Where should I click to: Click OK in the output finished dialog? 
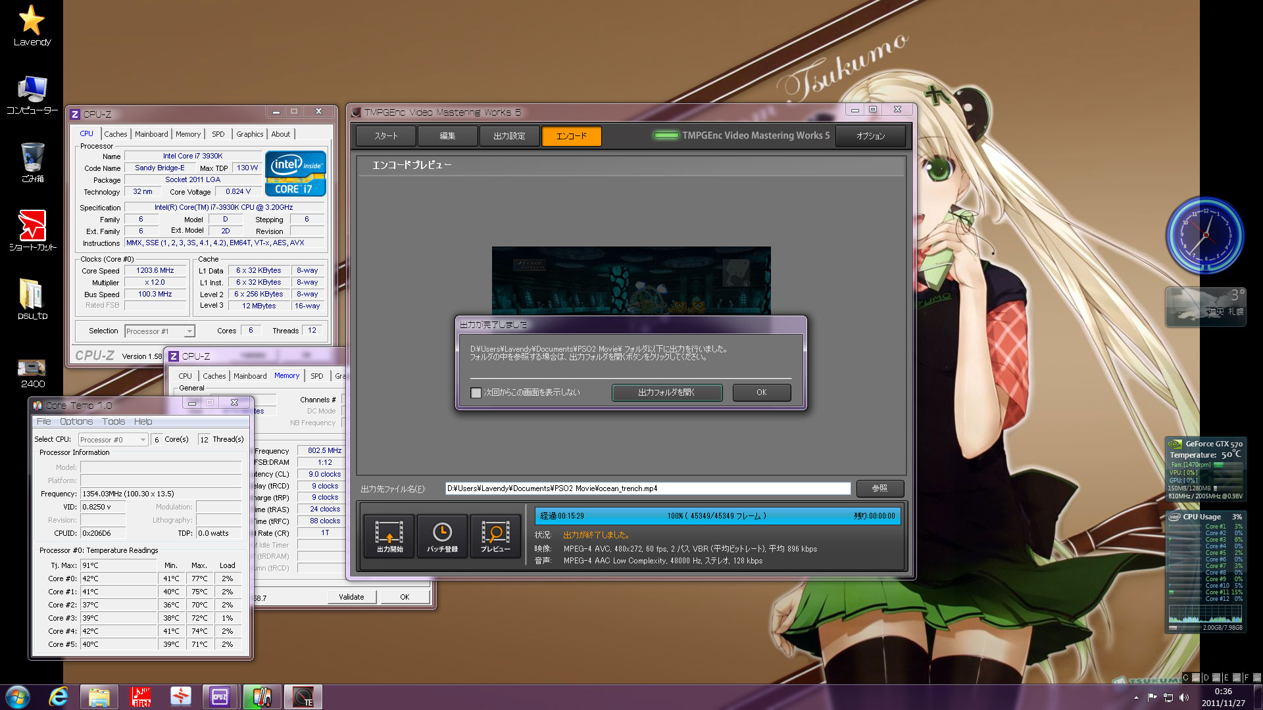click(761, 392)
